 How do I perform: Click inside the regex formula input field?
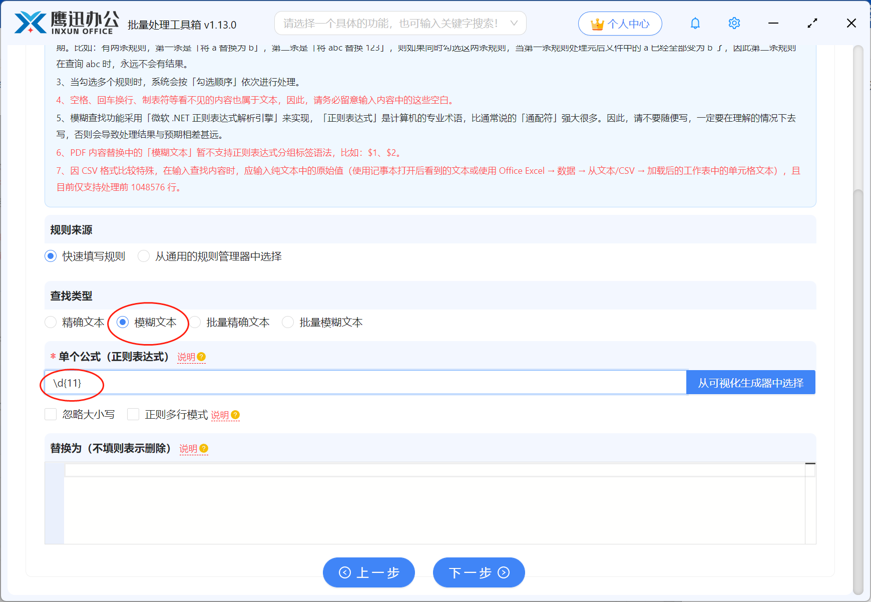(350, 382)
